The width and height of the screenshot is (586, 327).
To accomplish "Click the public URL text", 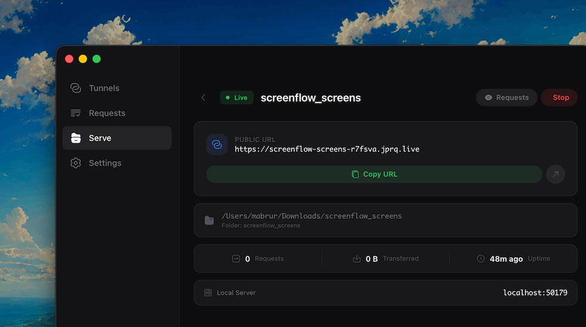I will tap(327, 149).
